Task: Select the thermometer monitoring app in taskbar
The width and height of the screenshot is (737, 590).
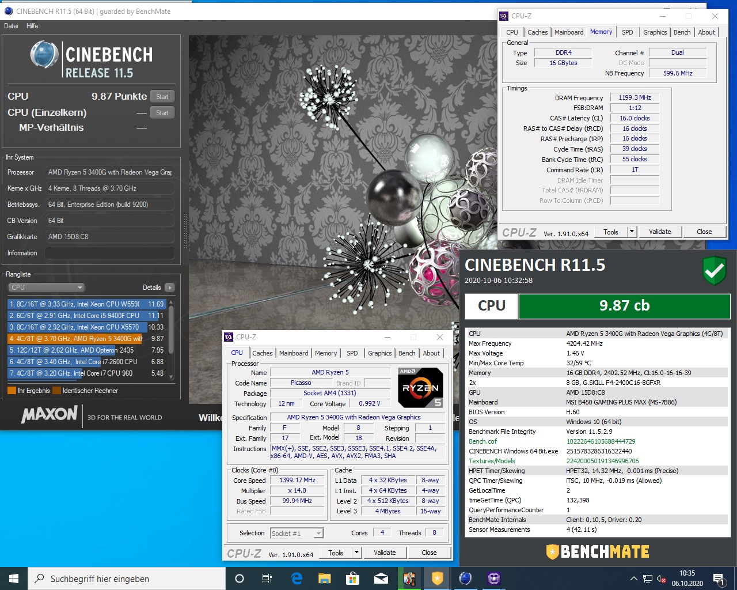Action: 409,578
